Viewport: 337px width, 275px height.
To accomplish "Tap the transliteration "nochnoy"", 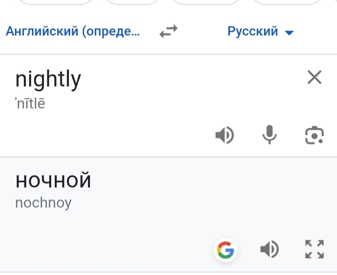I will tap(43, 203).
